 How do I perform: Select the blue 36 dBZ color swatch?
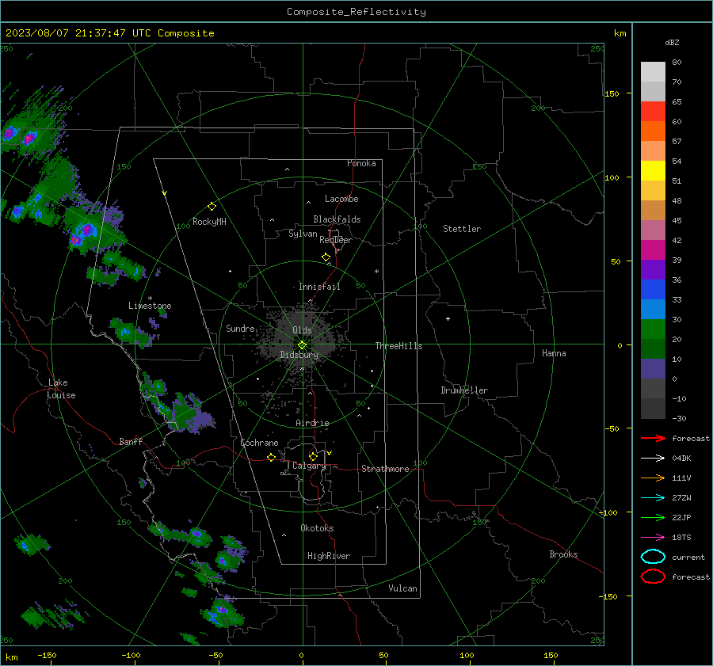point(653,289)
